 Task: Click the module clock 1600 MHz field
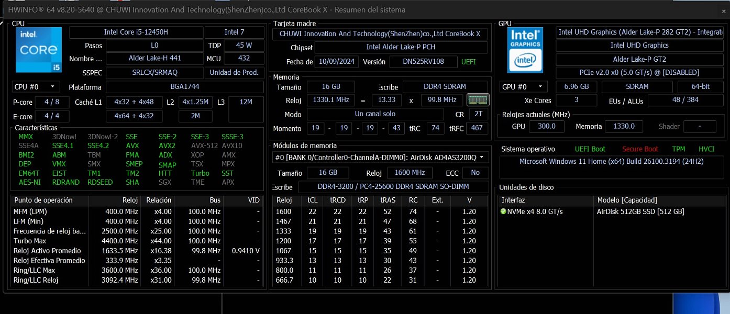[x=410, y=173]
